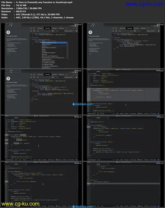Open the video frame stamped 00:00:52
Viewport: 165px width, 208px height.
point(41,46)
